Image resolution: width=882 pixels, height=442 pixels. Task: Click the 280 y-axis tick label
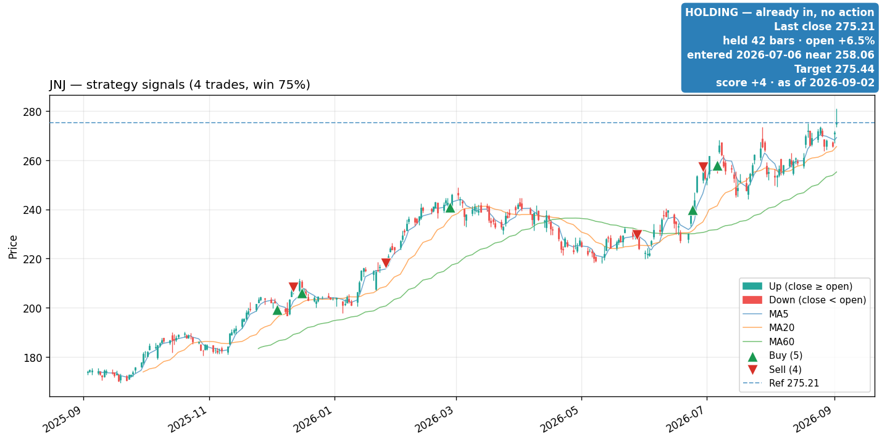coord(34,112)
